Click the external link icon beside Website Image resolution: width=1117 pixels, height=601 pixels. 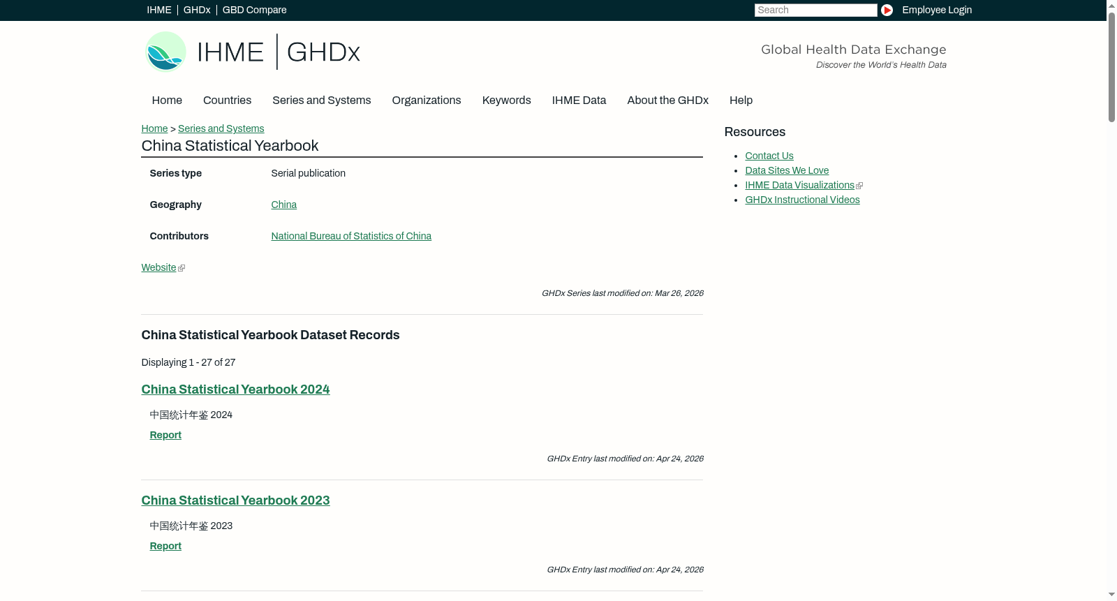pos(182,268)
